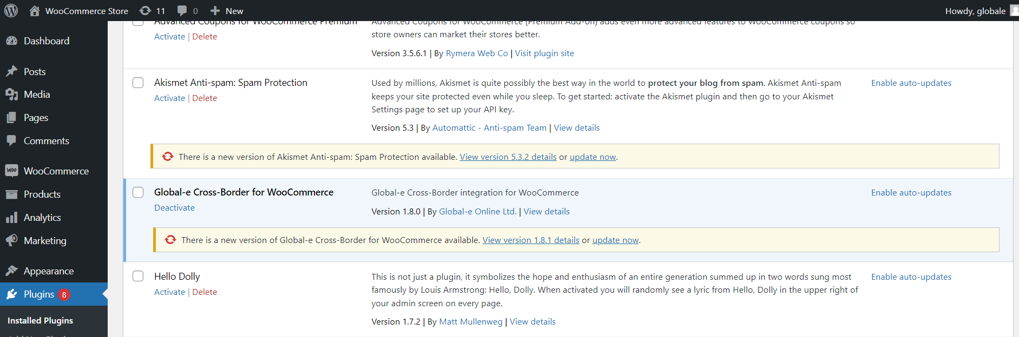
Task: Open the comments bubble icon in admin bar
Action: (x=182, y=11)
